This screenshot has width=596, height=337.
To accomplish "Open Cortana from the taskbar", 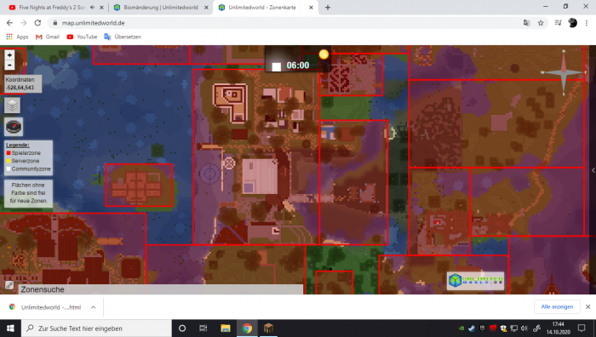I will click(x=182, y=328).
